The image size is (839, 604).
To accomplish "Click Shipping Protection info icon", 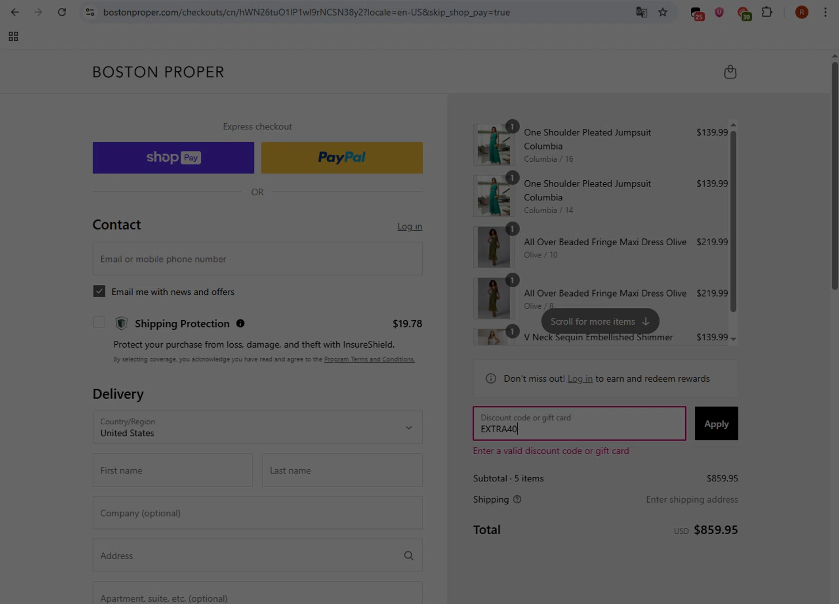I will [x=240, y=323].
